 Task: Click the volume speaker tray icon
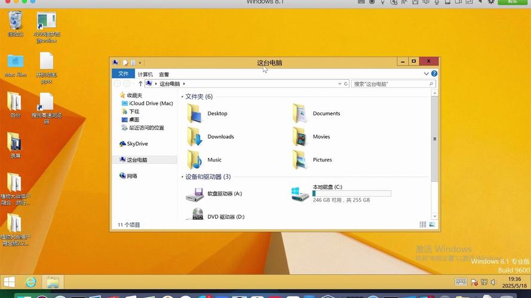[493, 282]
